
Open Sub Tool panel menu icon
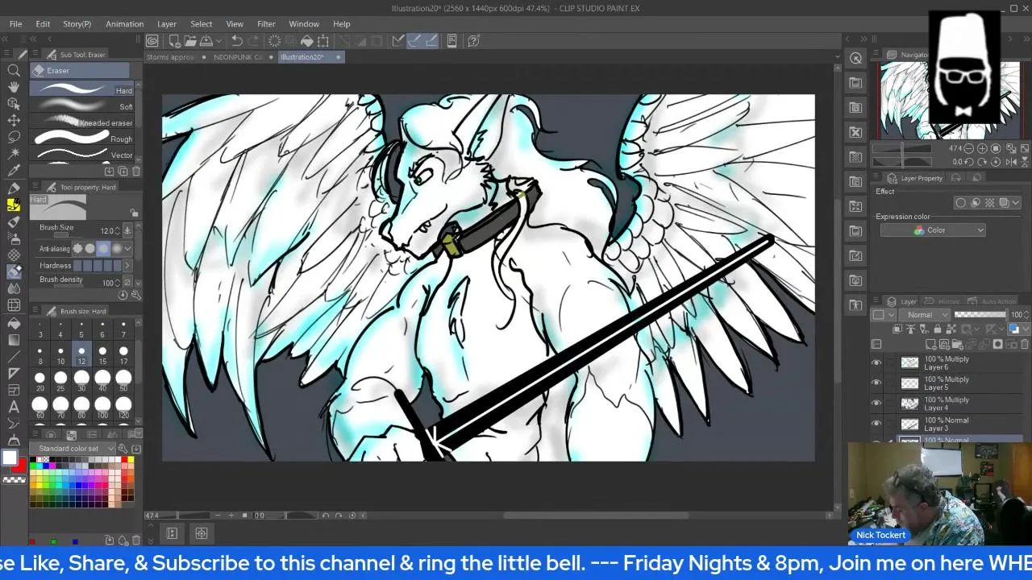35,54
